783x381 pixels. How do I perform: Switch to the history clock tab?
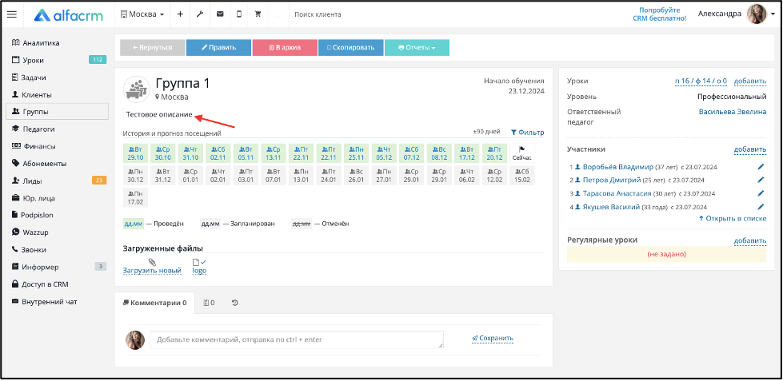tap(234, 302)
